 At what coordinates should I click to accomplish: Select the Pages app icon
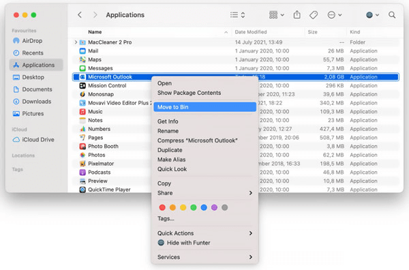click(x=82, y=138)
